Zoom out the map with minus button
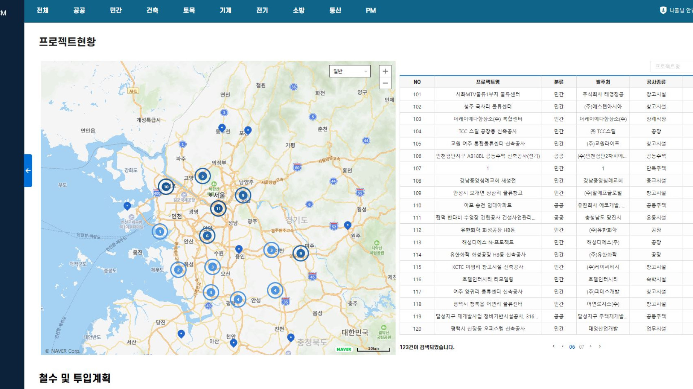The height and width of the screenshot is (389, 693). click(x=385, y=83)
